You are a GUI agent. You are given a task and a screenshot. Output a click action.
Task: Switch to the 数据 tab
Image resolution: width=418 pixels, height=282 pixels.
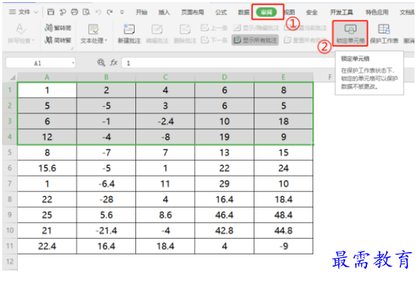(244, 12)
